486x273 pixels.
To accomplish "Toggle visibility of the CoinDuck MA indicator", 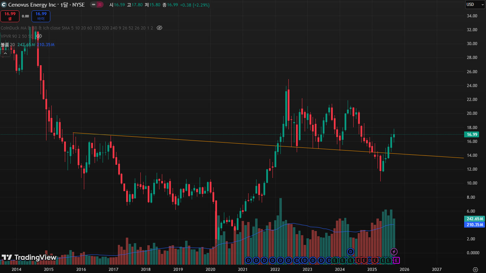I will pyautogui.click(x=159, y=28).
